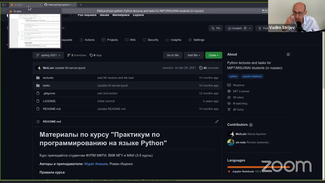Viewport: 325px width, 183px height.
Task: Open the tasks folder
Action: (x=46, y=85)
